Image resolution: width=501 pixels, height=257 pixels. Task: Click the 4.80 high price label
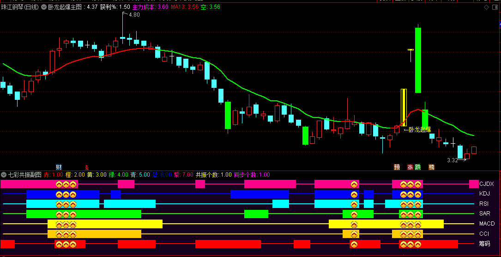134,14
